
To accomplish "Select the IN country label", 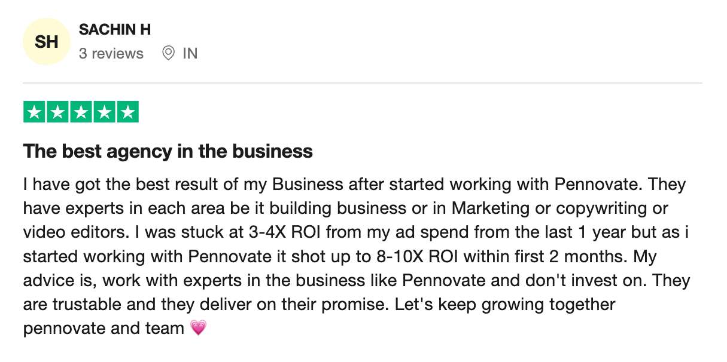I will (190, 53).
